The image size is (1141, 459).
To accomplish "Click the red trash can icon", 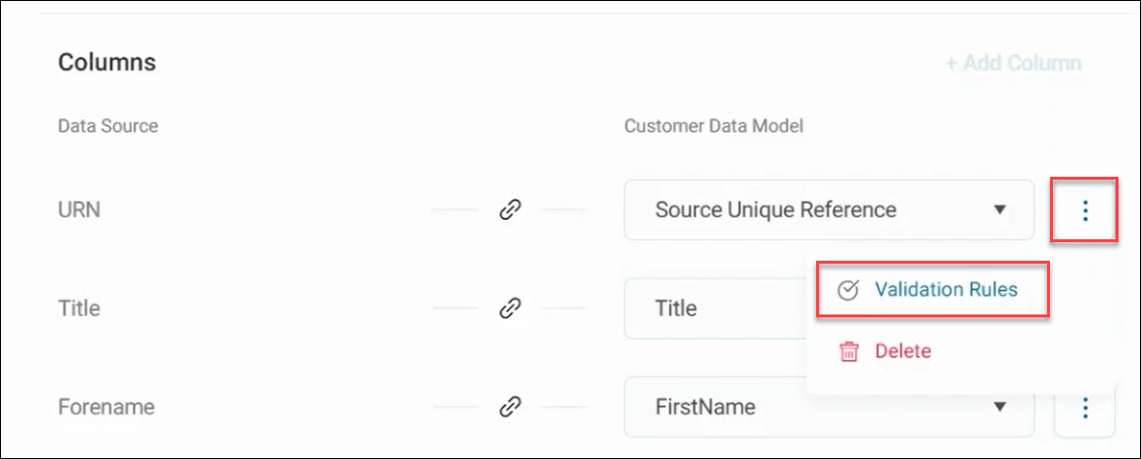I will tap(848, 353).
